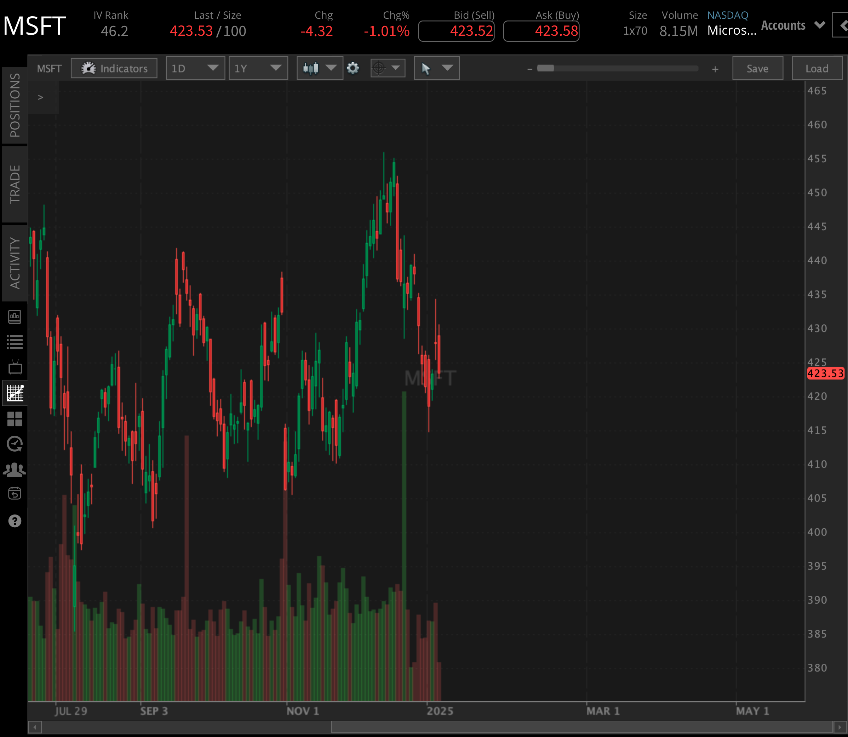Open chart settings via the gear icon
This screenshot has height=737, width=848.
353,68
